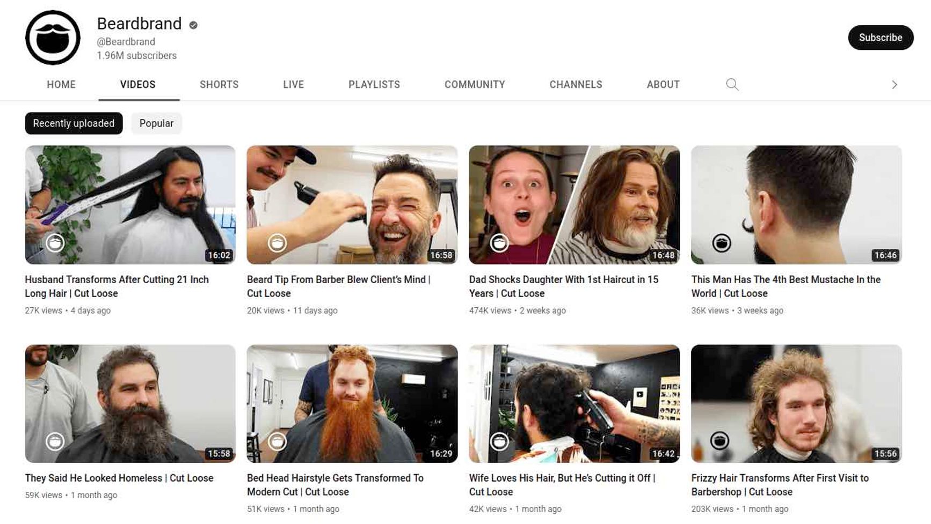View the About tab
Image resolution: width=931 pixels, height=524 pixels.
point(663,84)
